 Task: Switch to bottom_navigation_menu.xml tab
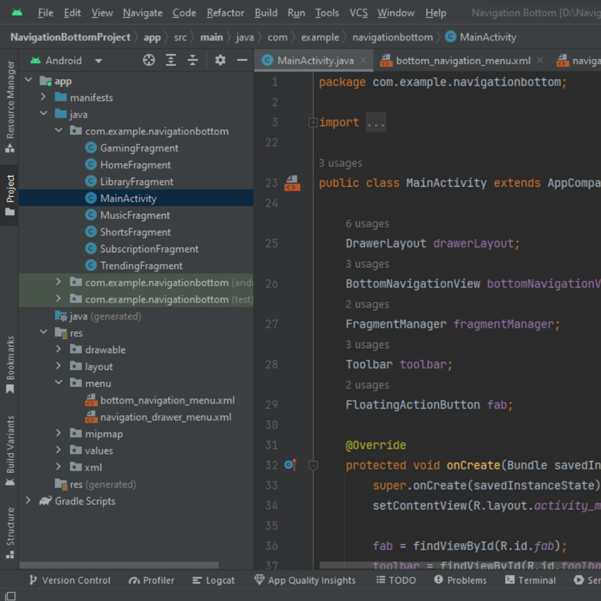462,61
